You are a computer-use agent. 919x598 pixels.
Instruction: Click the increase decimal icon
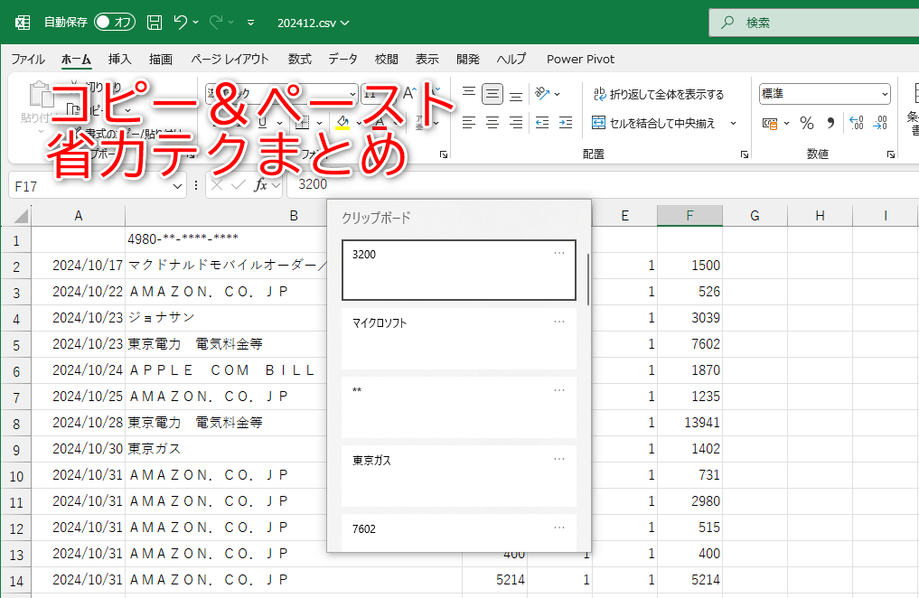coord(856,123)
